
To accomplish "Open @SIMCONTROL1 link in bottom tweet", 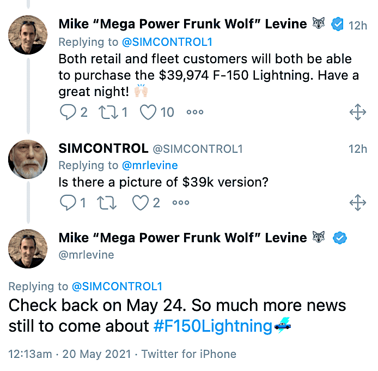I will [117, 286].
